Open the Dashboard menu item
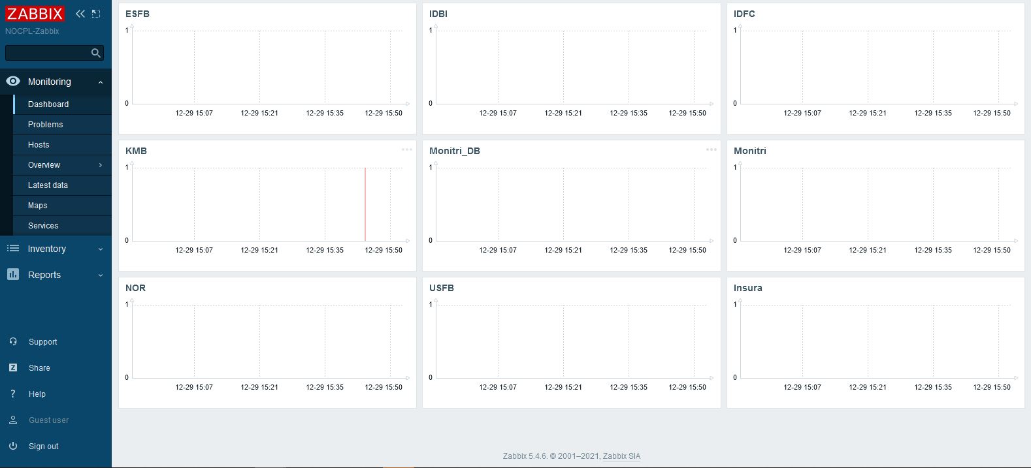Image resolution: width=1031 pixels, height=468 pixels. click(x=63, y=104)
